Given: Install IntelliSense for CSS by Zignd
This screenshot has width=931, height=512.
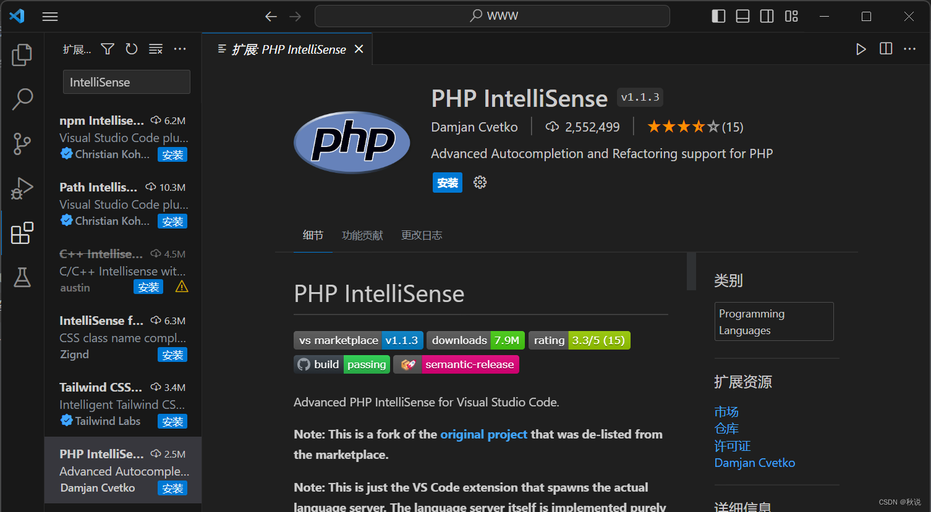Looking at the screenshot, I should coord(172,355).
